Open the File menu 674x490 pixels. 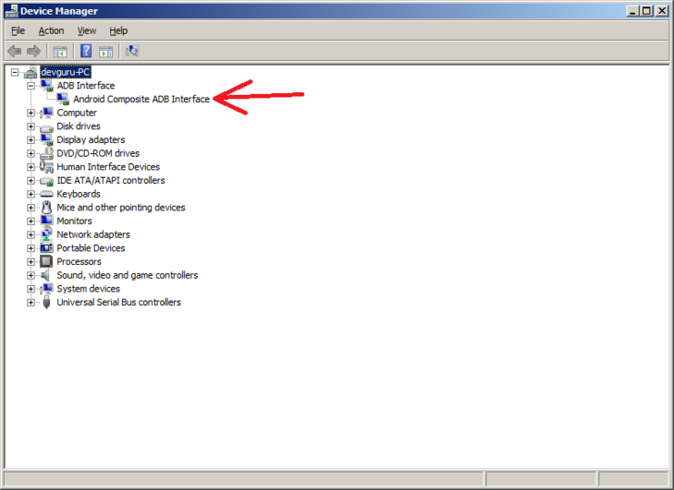(18, 31)
